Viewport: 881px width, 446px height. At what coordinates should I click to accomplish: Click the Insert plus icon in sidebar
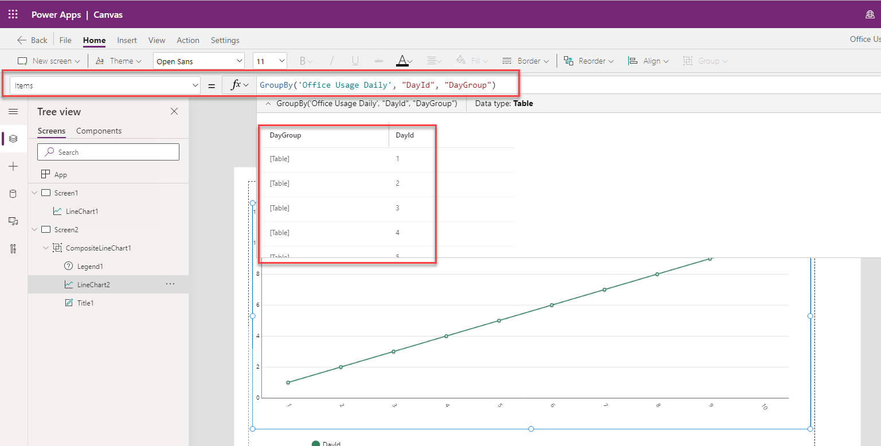tap(13, 166)
